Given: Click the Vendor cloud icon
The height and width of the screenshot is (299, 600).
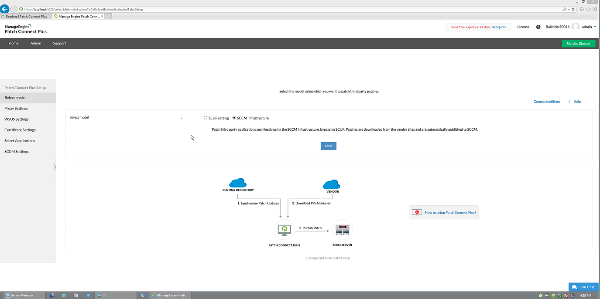Looking at the screenshot, I should pos(332,184).
